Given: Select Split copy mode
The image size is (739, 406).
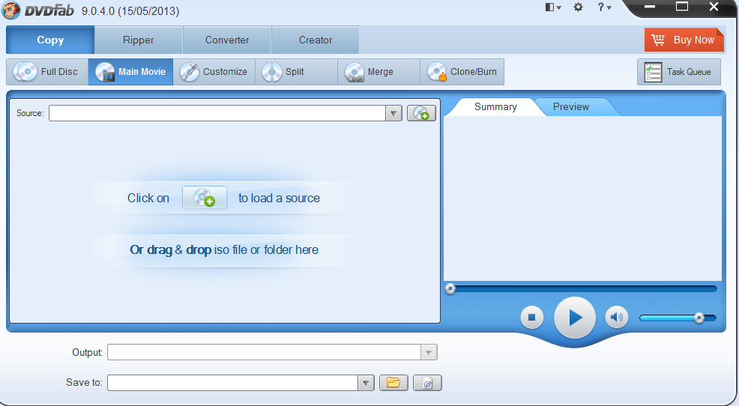Looking at the screenshot, I should [x=297, y=72].
